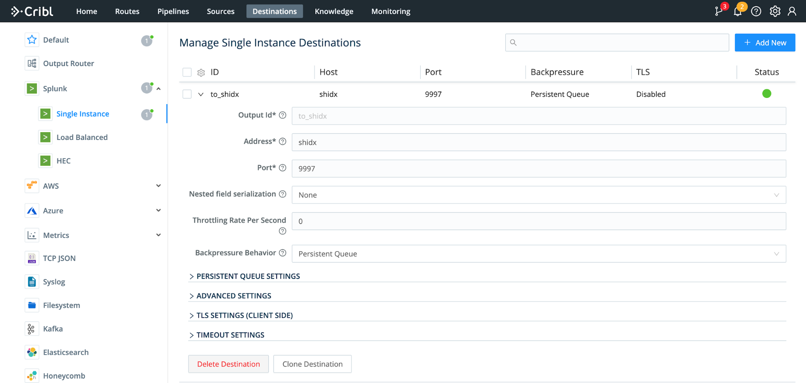Click Elasticsearch icon
The image size is (806, 383).
pos(32,352)
